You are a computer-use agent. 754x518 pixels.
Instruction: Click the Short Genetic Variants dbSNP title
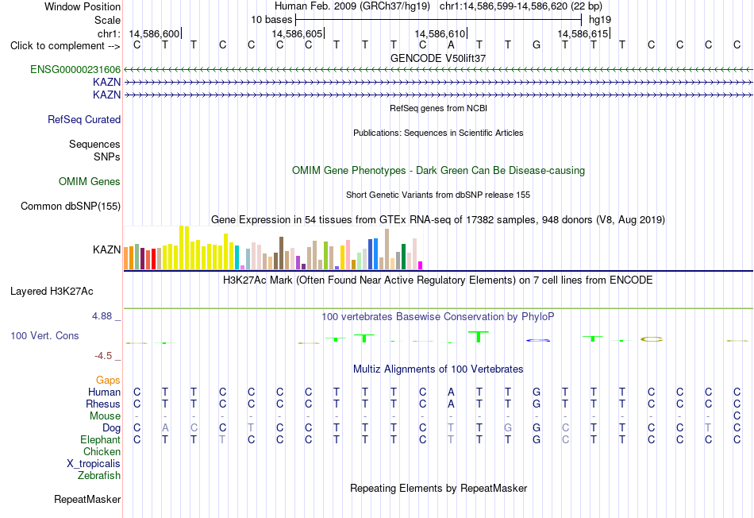438,195
